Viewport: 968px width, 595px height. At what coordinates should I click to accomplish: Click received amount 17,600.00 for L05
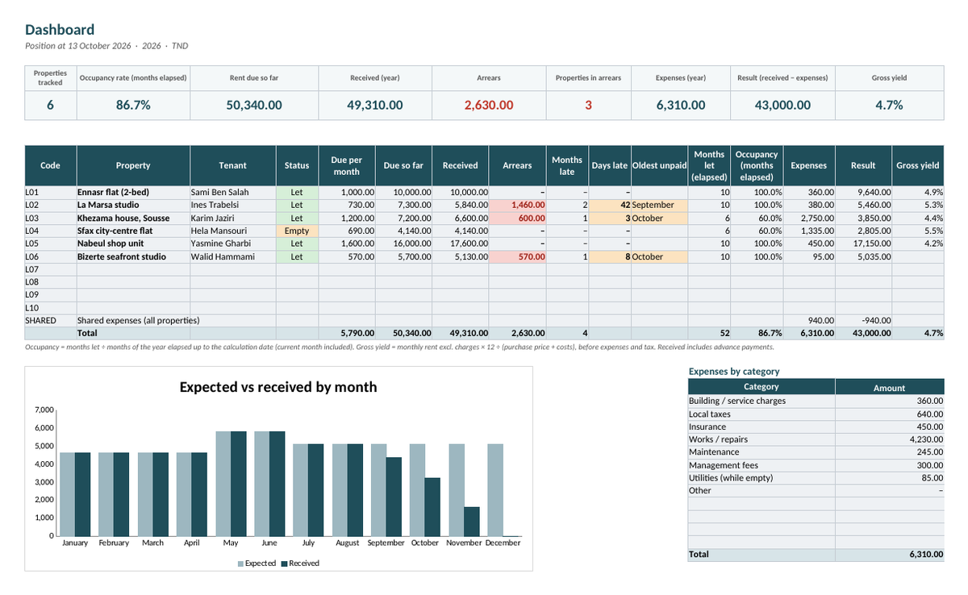point(461,243)
